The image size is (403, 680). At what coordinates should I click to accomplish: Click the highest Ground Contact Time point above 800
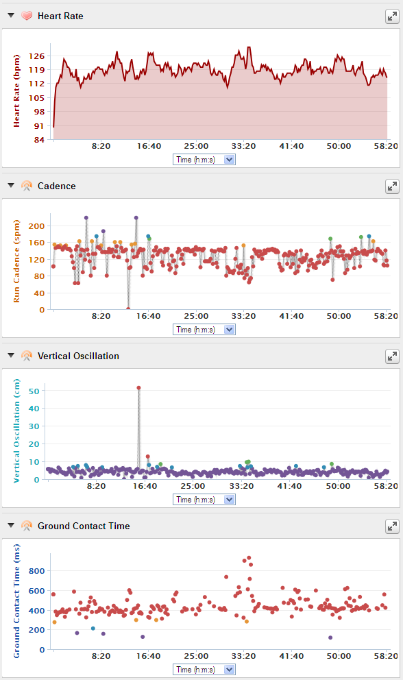click(249, 558)
